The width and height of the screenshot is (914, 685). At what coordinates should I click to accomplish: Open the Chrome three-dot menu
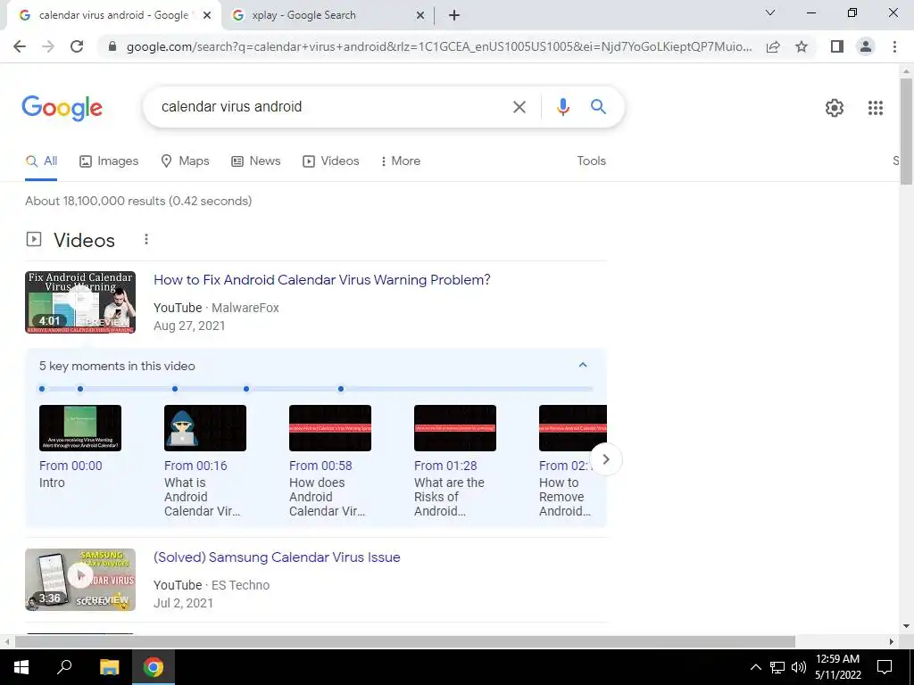coord(894,46)
